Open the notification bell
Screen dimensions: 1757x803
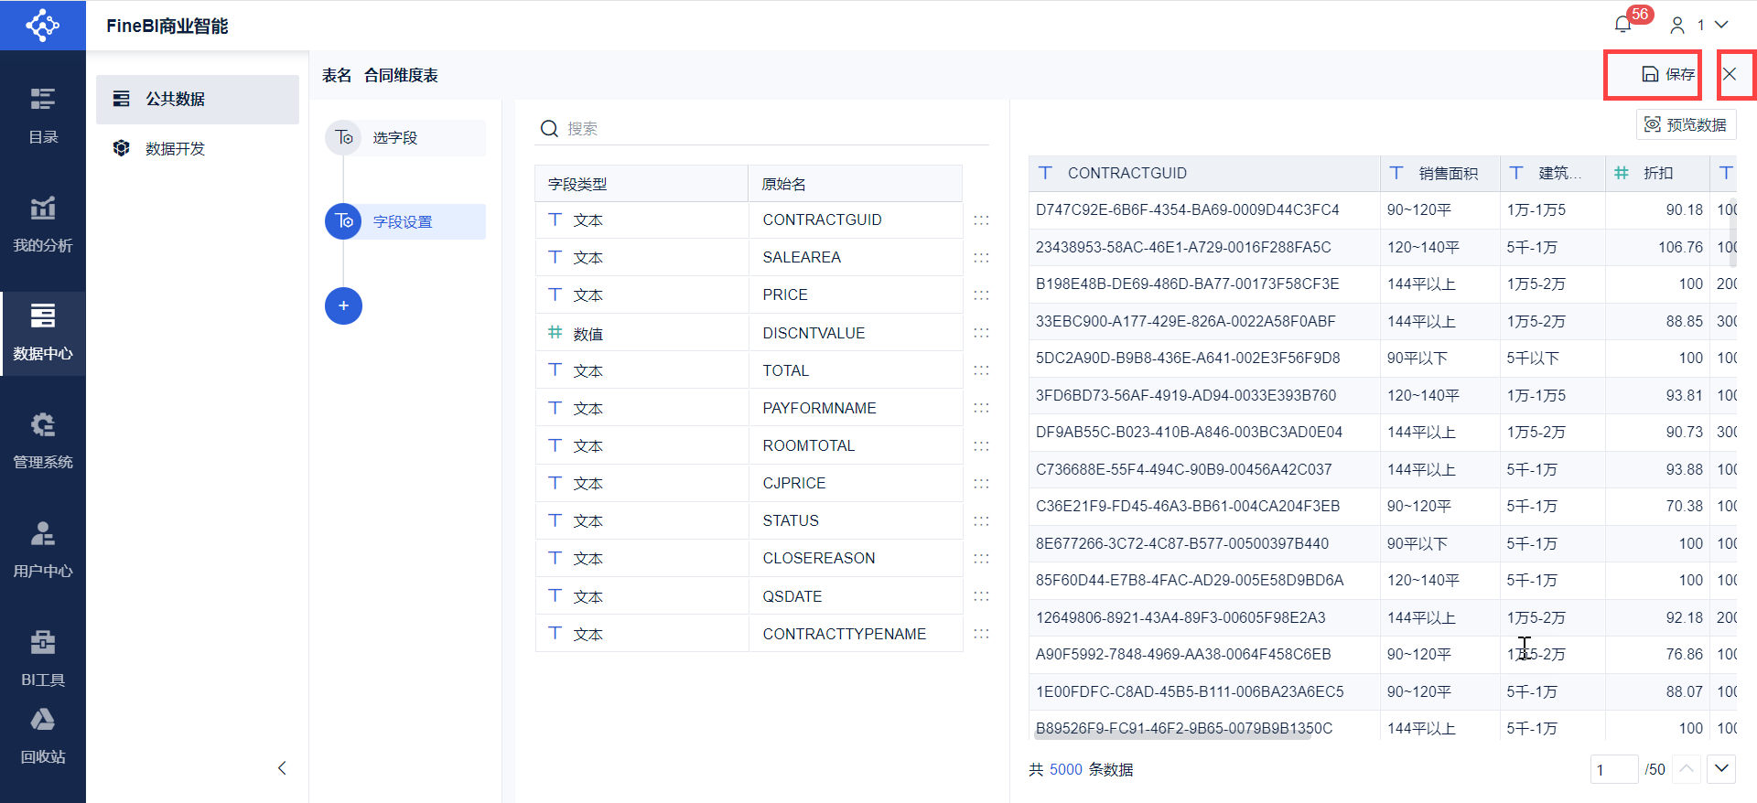[x=1623, y=25]
